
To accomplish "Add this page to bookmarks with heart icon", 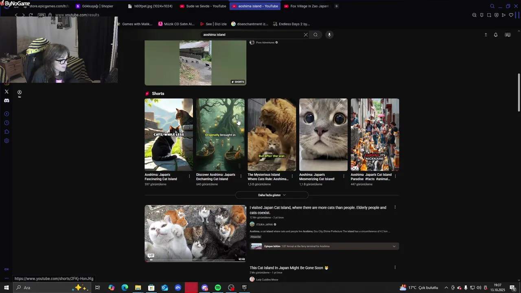I will click(511, 15).
